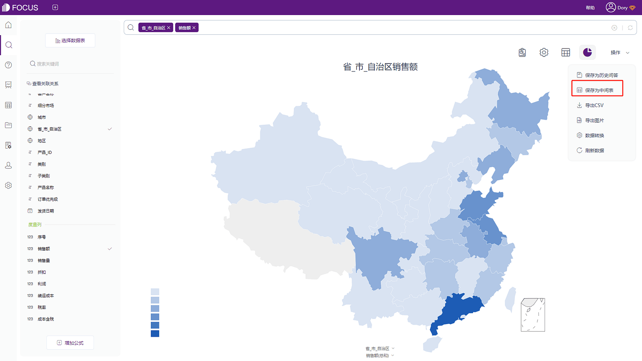The height and width of the screenshot is (361, 642).
Task: Open the help question mark sidebar icon
Action: click(8, 65)
